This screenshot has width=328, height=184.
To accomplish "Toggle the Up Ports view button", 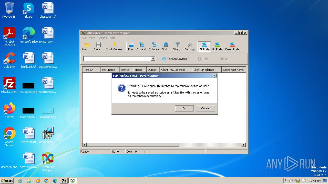I will tap(217, 47).
